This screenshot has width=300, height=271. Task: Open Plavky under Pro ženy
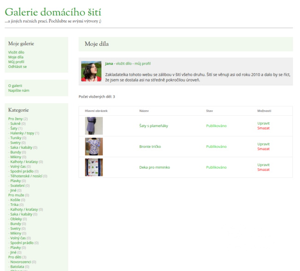[16, 181]
